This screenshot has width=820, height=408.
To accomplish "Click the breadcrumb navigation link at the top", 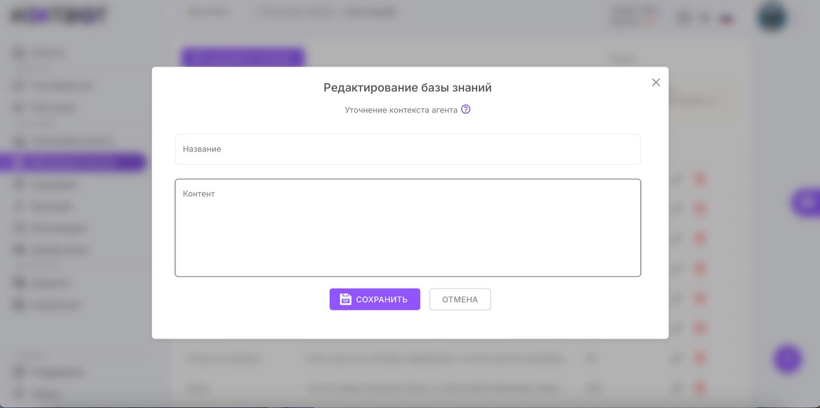I will (x=207, y=11).
